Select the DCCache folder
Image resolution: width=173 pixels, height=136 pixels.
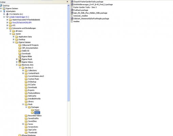(x=32, y=85)
